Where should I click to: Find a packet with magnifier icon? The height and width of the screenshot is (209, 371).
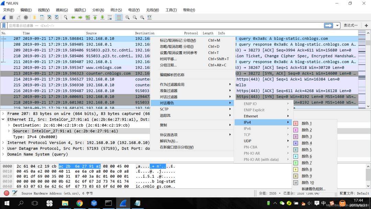click(66, 17)
